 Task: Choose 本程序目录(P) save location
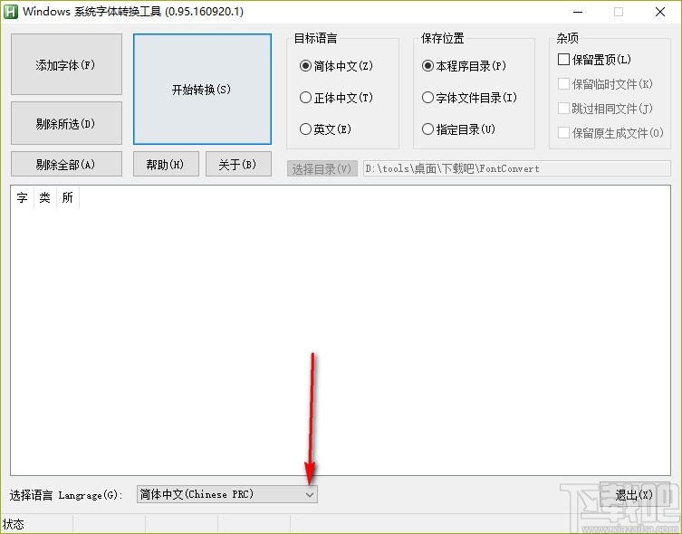(x=464, y=66)
